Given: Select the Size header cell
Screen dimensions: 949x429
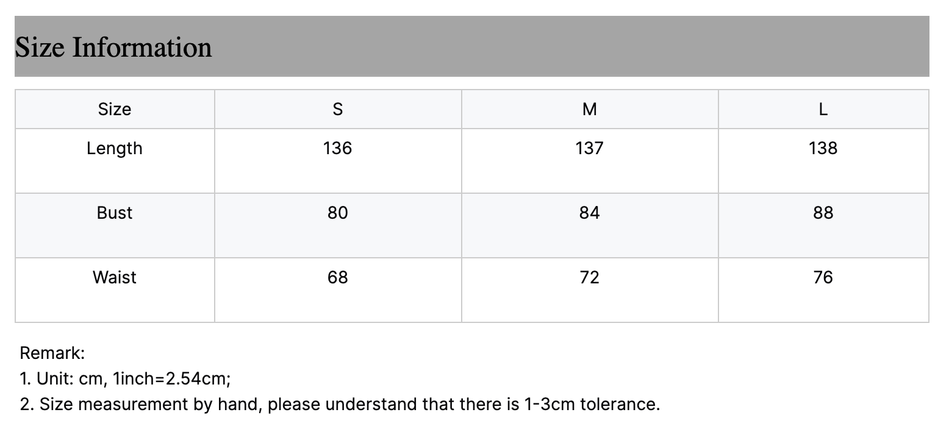Looking at the screenshot, I should [x=115, y=109].
